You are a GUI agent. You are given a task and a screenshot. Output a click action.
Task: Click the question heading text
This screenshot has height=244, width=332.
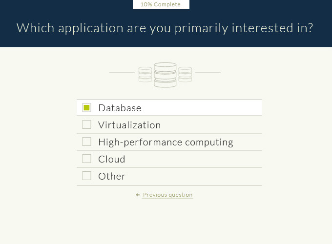coord(165,28)
